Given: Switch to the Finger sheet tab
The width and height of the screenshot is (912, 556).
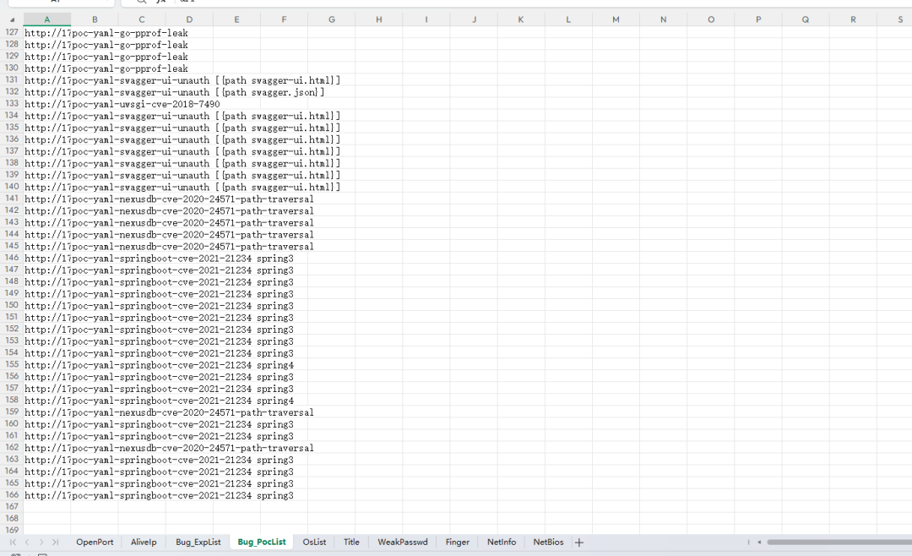Looking at the screenshot, I should click(x=457, y=542).
